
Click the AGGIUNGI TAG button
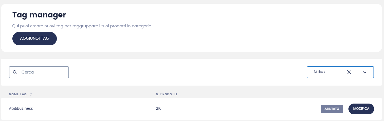click(x=34, y=38)
